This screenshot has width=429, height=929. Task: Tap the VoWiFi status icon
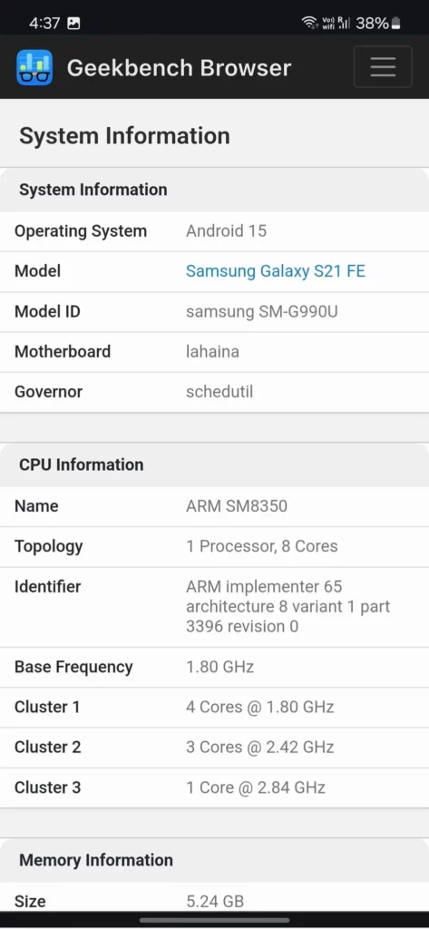[328, 23]
